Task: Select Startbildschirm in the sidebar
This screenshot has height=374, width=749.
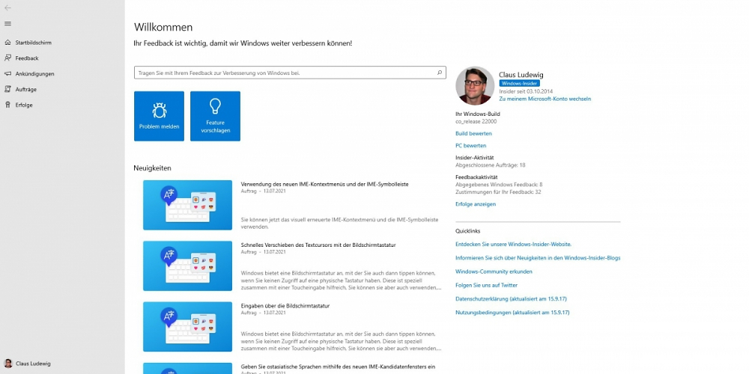Action: point(34,43)
